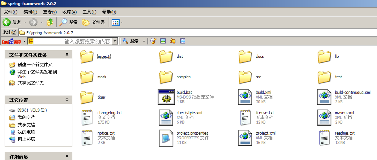Select the test folder icon
The image size is (377, 160).
tap(324, 77)
